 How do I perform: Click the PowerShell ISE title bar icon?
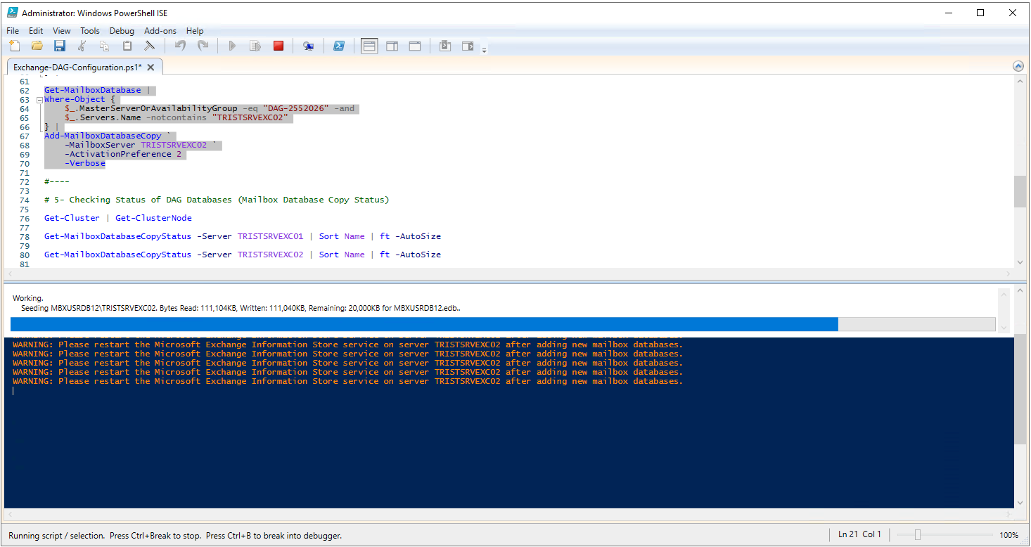click(x=13, y=13)
